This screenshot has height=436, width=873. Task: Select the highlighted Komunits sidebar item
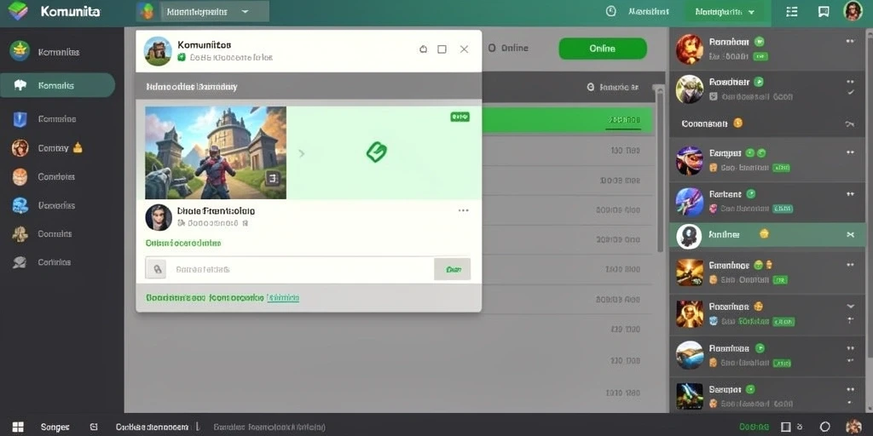(x=57, y=85)
